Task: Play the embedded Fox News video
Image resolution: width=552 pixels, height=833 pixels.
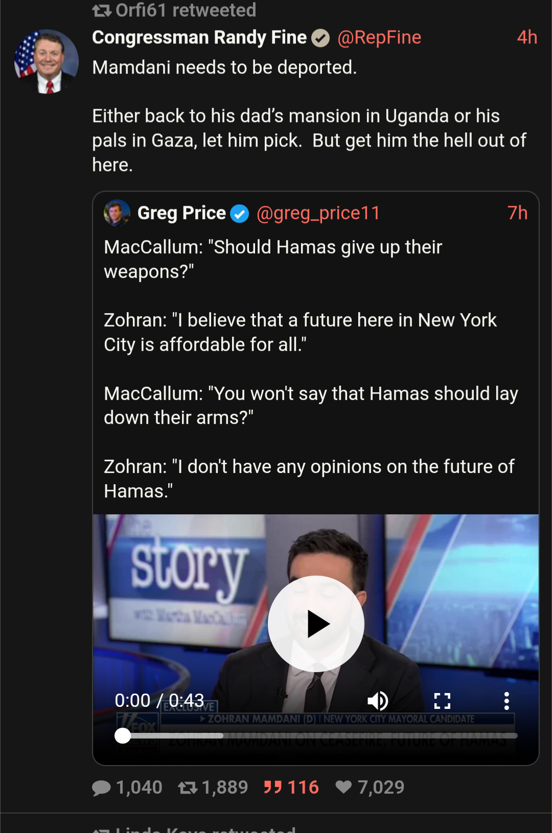Action: pyautogui.click(x=316, y=624)
